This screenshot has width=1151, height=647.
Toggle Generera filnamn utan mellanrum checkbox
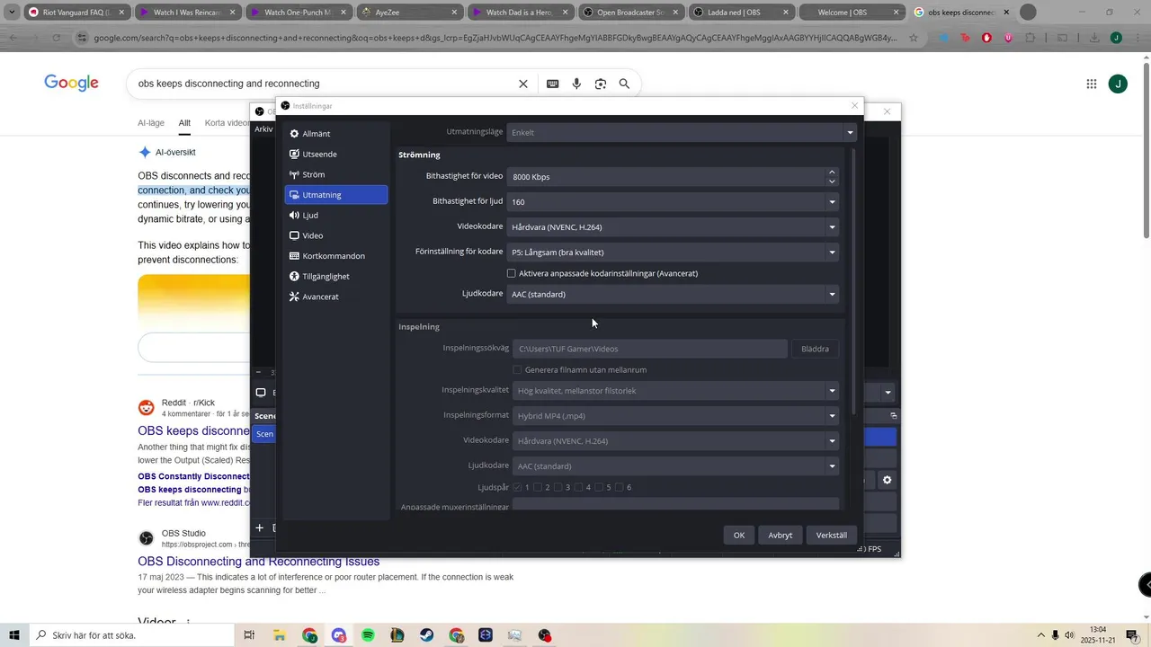click(x=517, y=369)
